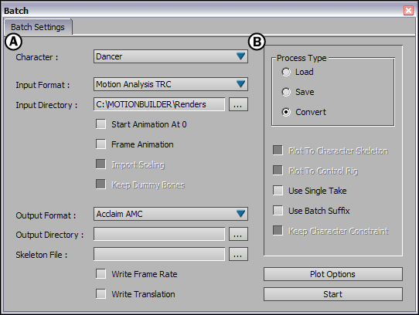Select the Save process type
The image size is (419, 315).
point(286,92)
